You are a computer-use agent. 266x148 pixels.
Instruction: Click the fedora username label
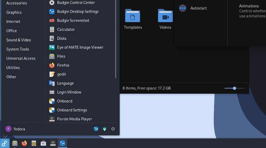(19, 129)
